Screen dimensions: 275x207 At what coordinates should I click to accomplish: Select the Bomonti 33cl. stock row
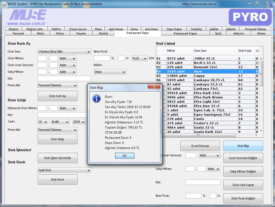tap(207, 67)
